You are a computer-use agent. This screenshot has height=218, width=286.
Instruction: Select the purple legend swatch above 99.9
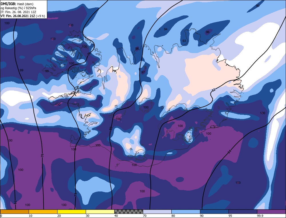[271, 211]
